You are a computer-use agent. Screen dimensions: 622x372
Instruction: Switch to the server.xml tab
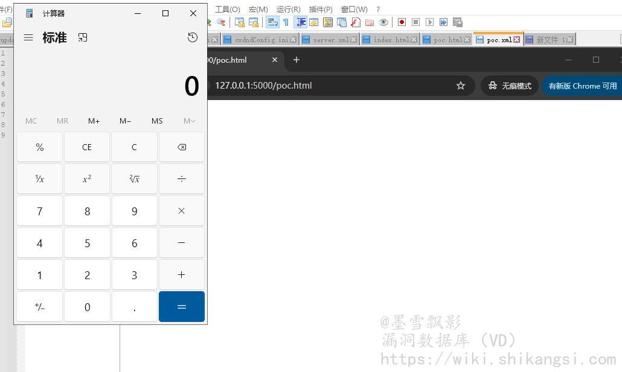[330, 40]
